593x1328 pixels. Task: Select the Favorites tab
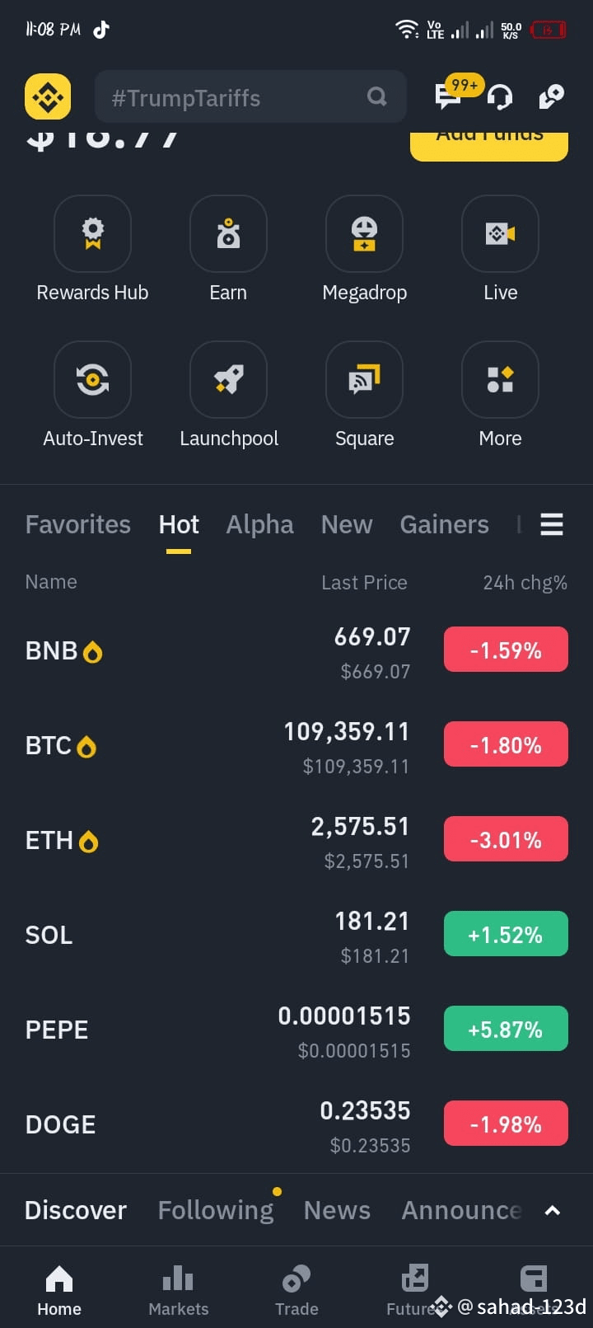coord(78,524)
